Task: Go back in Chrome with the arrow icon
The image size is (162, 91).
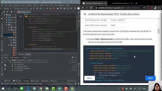Action: point(83,8)
